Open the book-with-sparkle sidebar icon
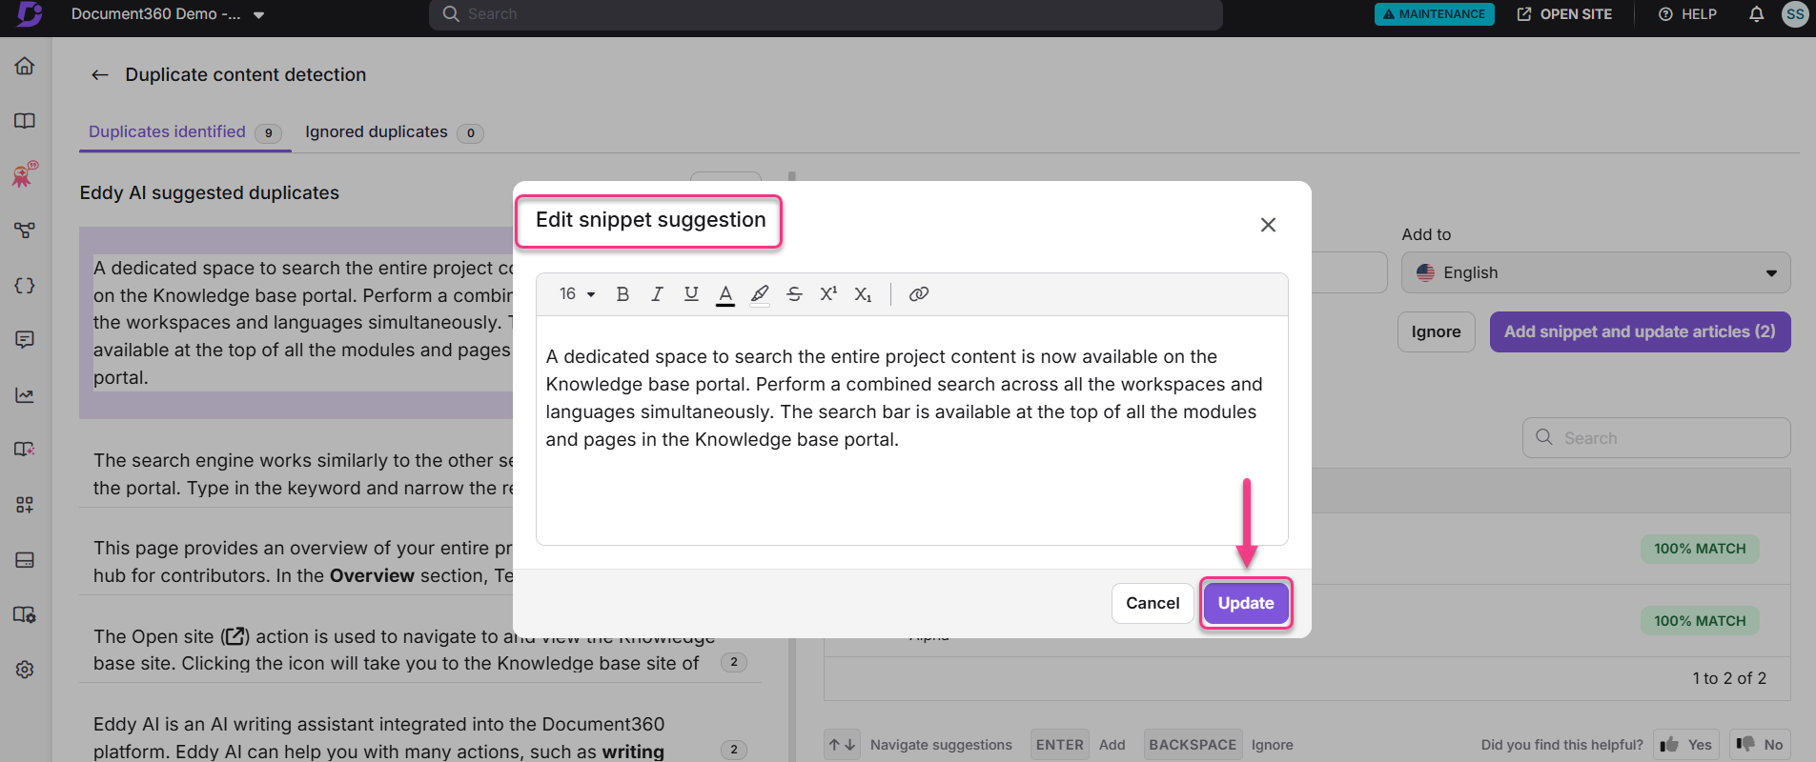1816x762 pixels. click(25, 450)
